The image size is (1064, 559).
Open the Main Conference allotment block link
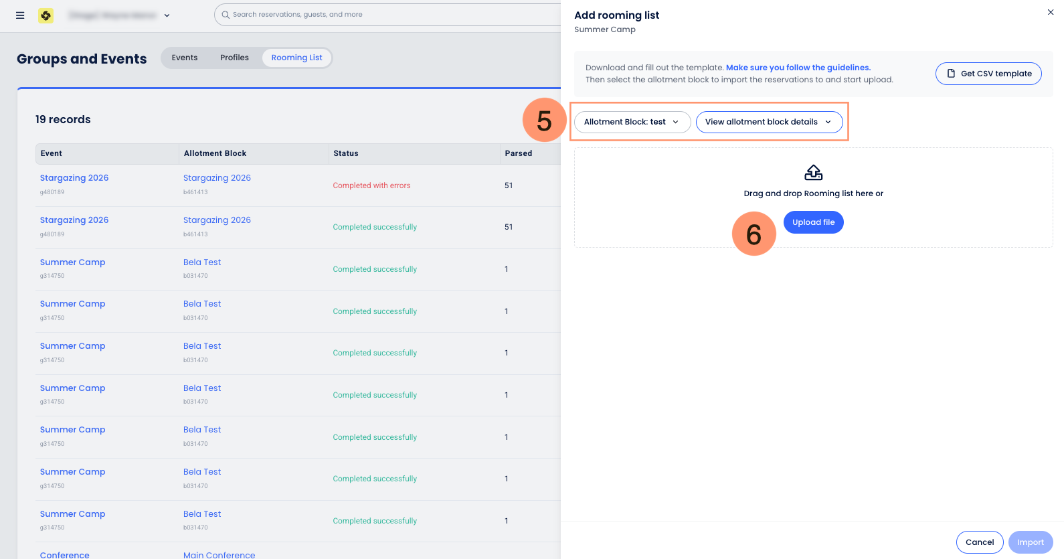coord(219,555)
